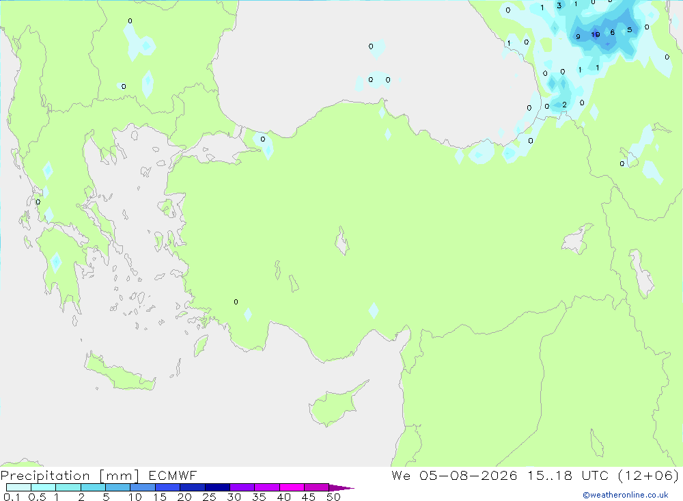The image size is (683, 501).
Task: Click the '(12+06)' forecast run text
Action: click(649, 476)
